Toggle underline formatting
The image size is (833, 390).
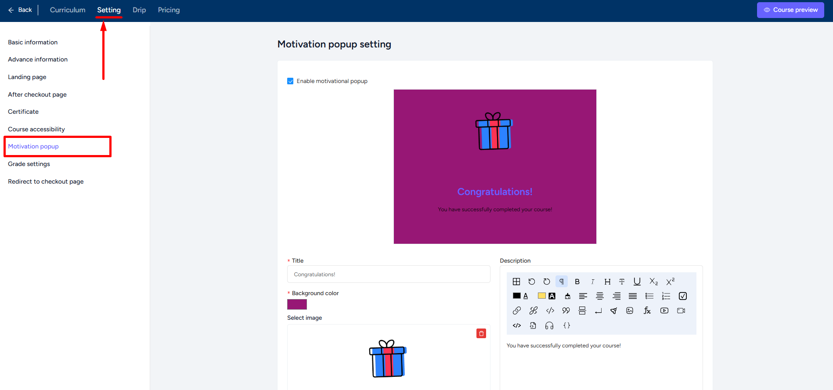pos(637,282)
